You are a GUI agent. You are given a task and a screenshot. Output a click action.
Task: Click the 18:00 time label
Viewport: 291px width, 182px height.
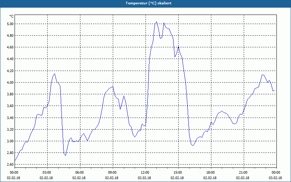coord(211,173)
